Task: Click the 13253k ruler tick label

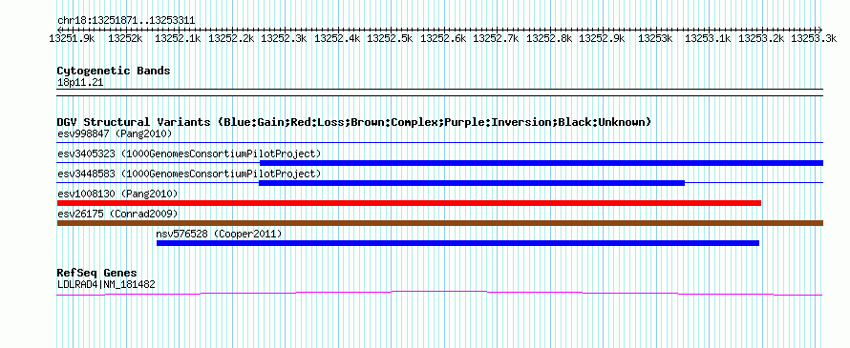Action: (x=655, y=38)
